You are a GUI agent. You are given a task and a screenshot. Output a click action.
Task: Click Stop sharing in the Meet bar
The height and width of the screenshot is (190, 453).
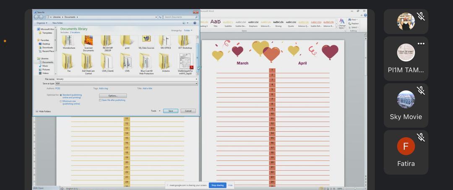pyautogui.click(x=218, y=185)
